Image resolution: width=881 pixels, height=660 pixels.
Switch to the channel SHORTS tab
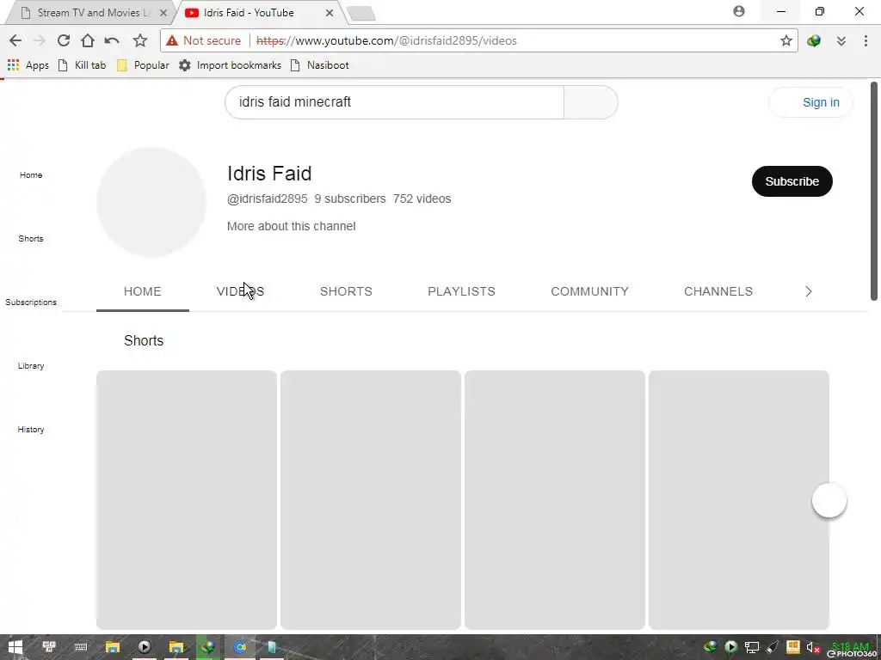(346, 291)
